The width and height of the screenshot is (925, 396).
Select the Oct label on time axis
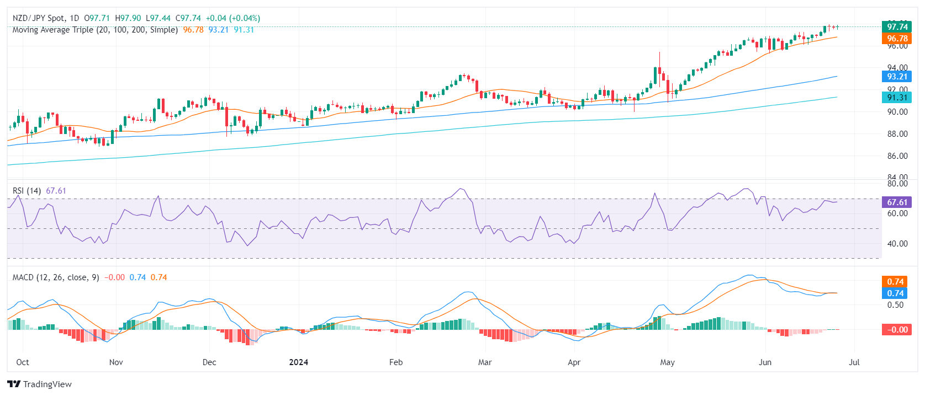coord(23,362)
